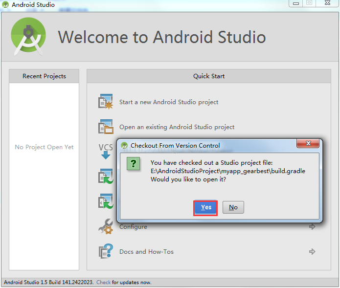Open Docs and How-Tos
This screenshot has height=288, width=340.
coord(146,252)
